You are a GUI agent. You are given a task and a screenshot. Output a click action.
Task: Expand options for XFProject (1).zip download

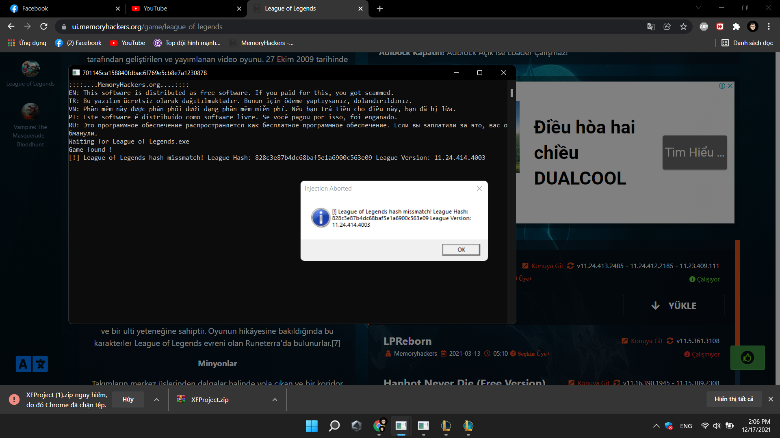(x=157, y=399)
